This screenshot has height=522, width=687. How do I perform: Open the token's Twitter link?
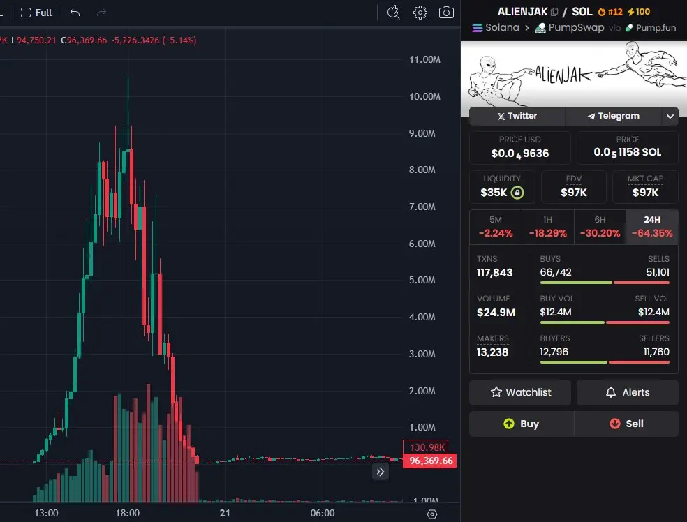[517, 116]
